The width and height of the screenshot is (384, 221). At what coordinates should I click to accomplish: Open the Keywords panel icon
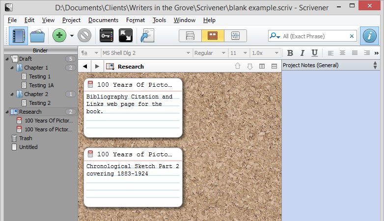(x=107, y=36)
